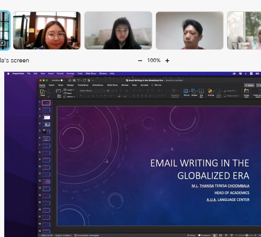Click the Arrange icon

tap(210, 91)
